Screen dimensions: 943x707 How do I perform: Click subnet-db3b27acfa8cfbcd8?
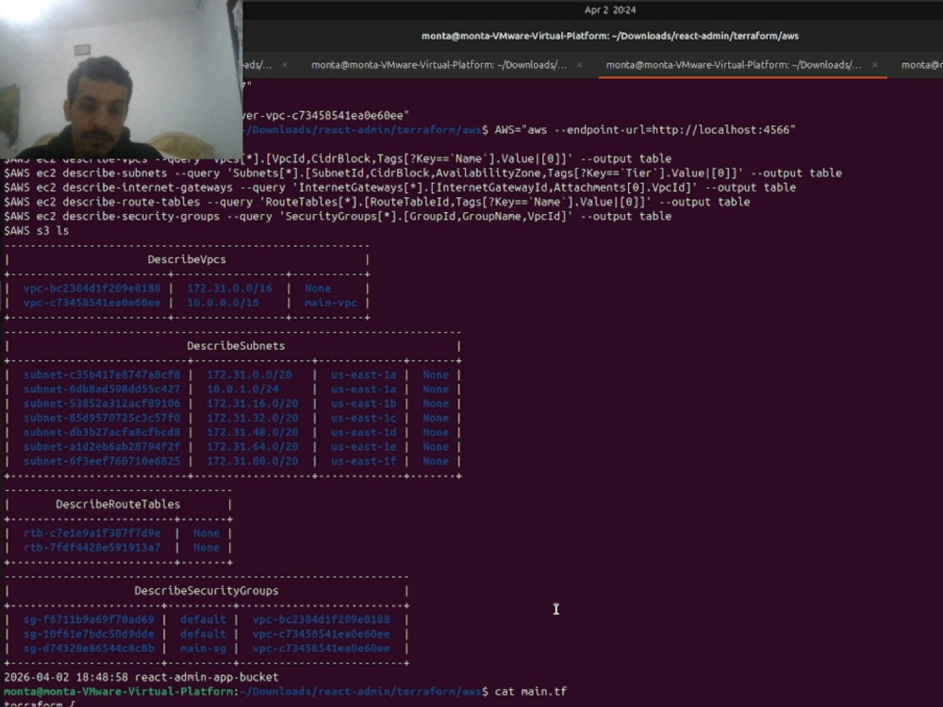(102, 433)
